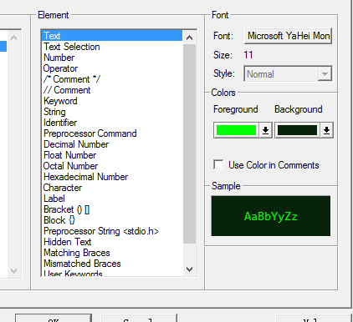Pick the Bracket () [] element
The height and width of the screenshot is (322, 353).
pyautogui.click(x=66, y=209)
